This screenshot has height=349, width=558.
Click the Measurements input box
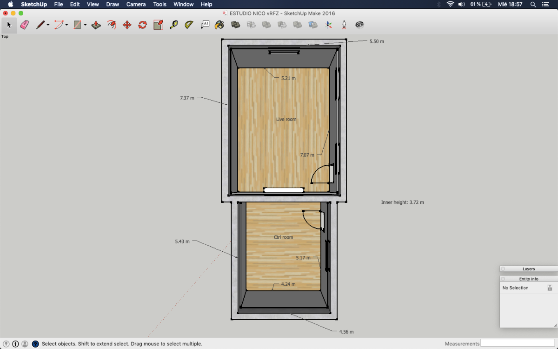pos(518,343)
